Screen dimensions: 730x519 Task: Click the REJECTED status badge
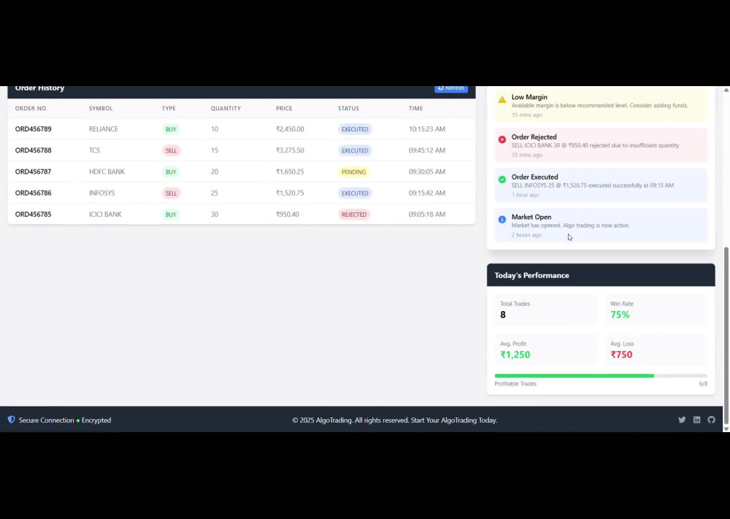[354, 215]
